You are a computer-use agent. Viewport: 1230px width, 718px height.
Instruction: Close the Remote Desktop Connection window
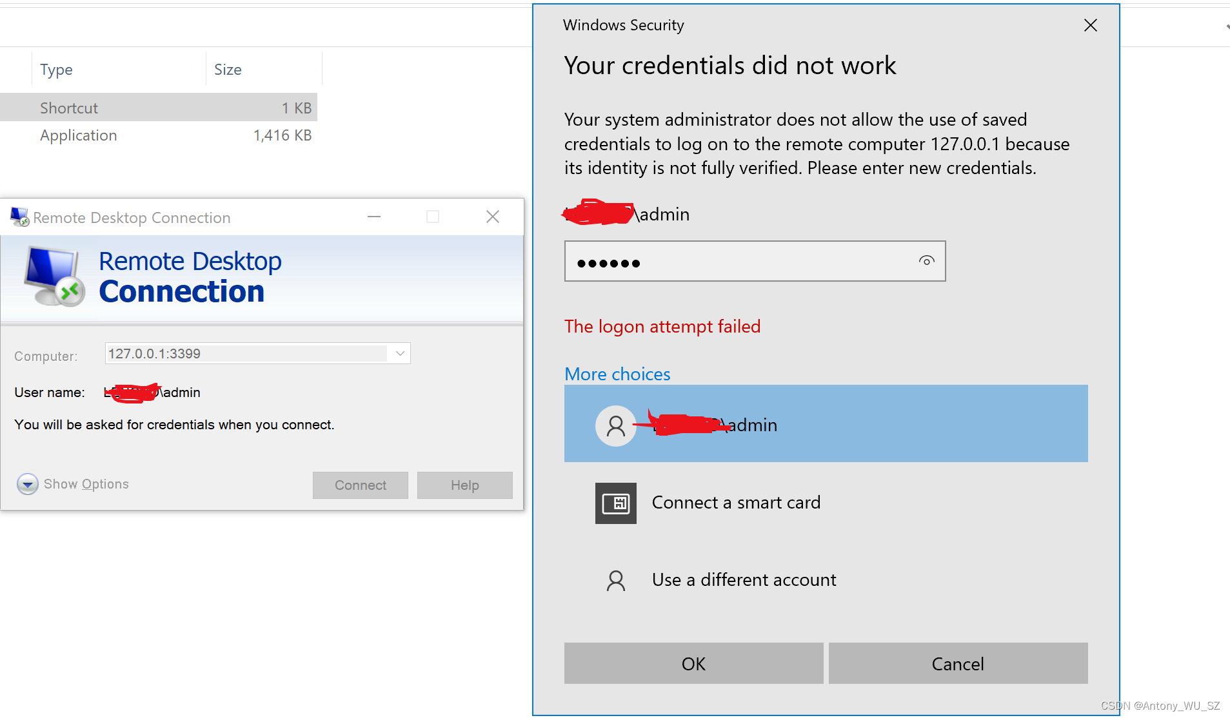pyautogui.click(x=493, y=217)
